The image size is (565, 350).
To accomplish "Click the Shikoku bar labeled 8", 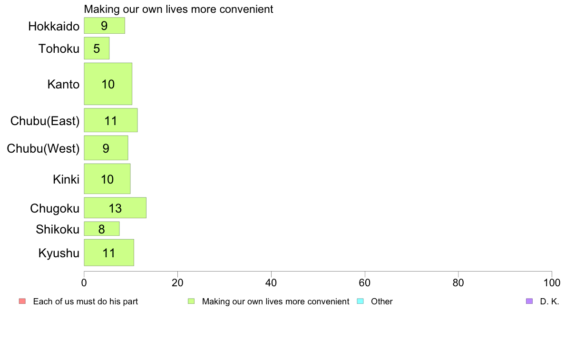I will pos(102,229).
